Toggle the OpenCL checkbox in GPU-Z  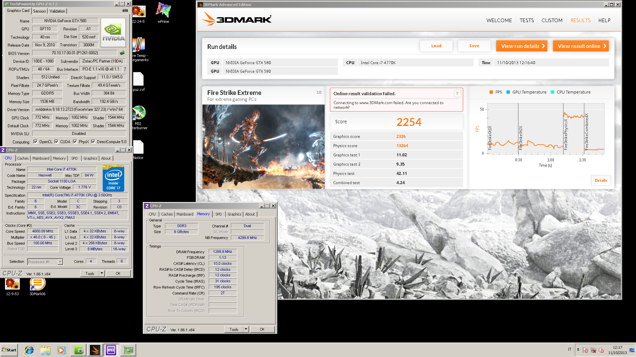35,142
